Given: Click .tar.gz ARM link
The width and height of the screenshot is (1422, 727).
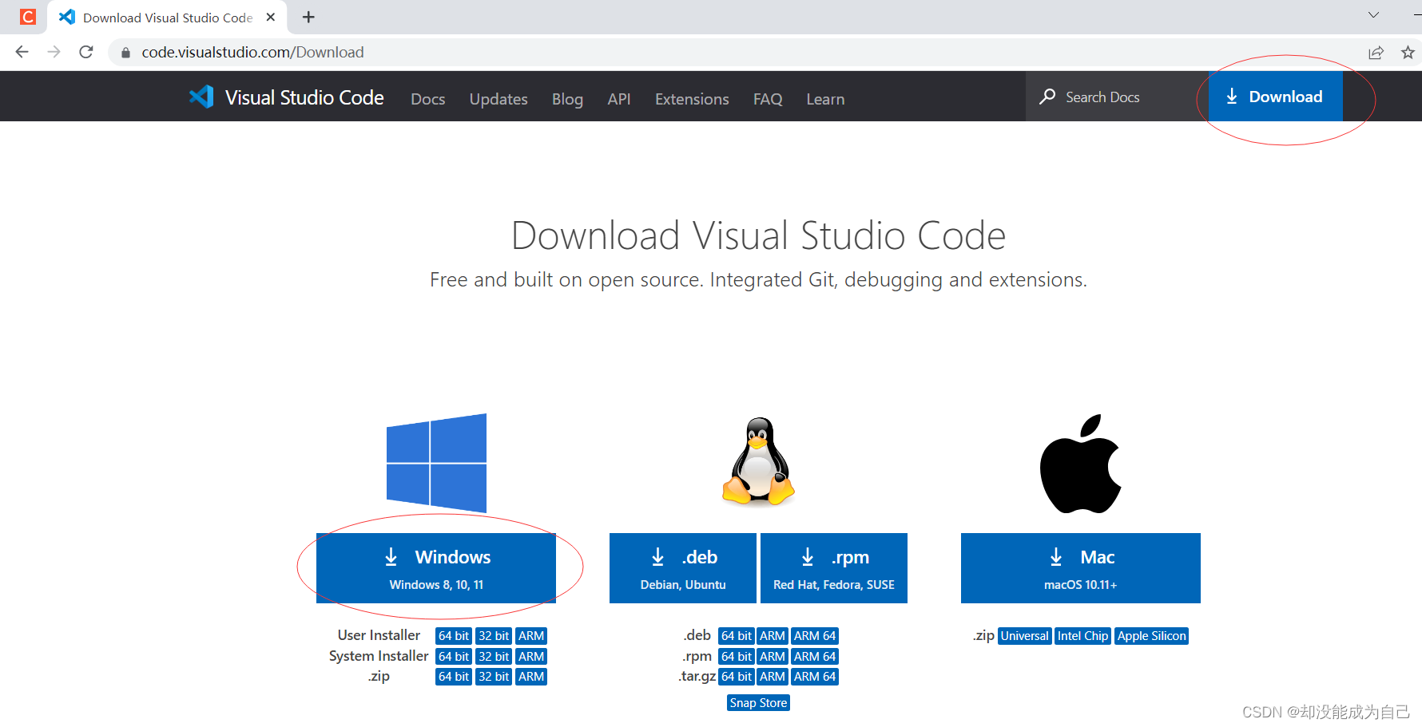Looking at the screenshot, I should pos(773,677).
